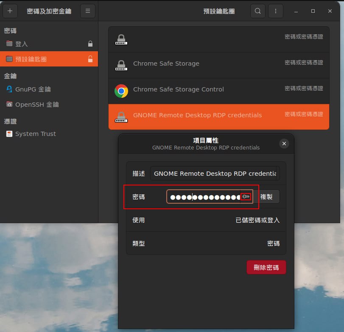Open OpenSSH 金鑰 in sidebar
Viewport: 344px width, 332px height.
(49, 105)
